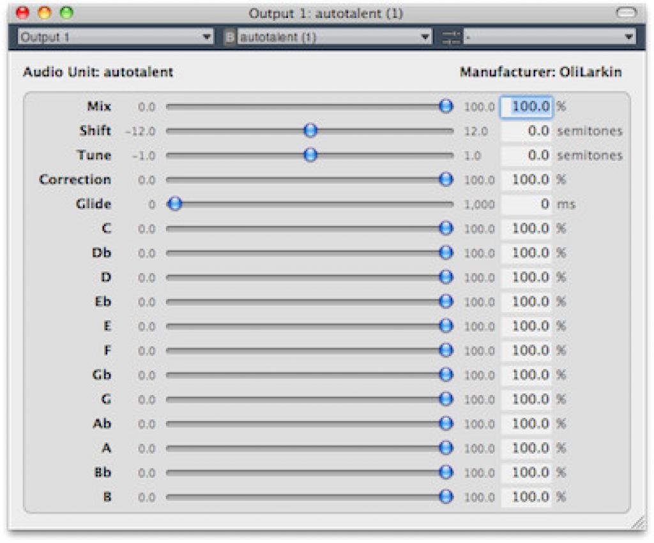Expand the preset dropdown showing a dash
This screenshot has width=654, height=543.
[x=549, y=38]
